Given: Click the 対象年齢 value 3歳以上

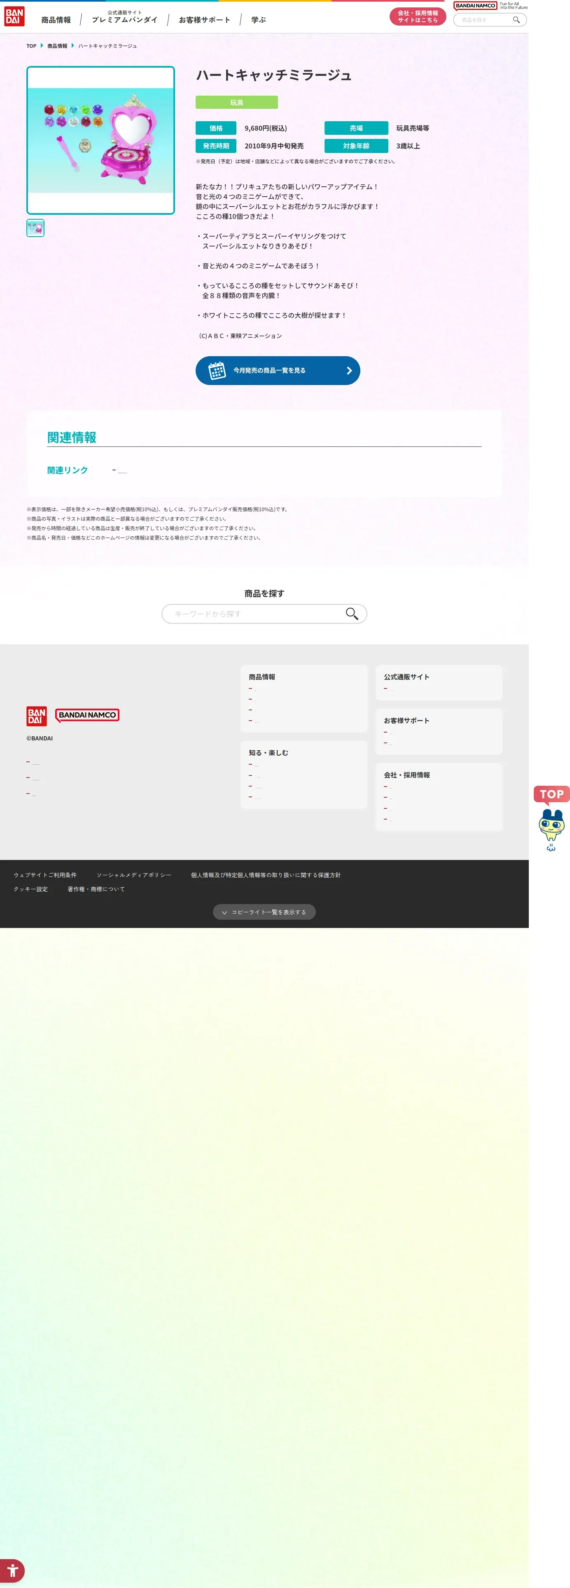Looking at the screenshot, I should pos(408,146).
